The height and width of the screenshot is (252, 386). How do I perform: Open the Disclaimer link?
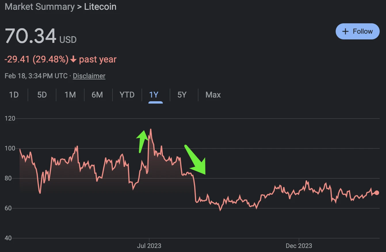click(x=89, y=76)
